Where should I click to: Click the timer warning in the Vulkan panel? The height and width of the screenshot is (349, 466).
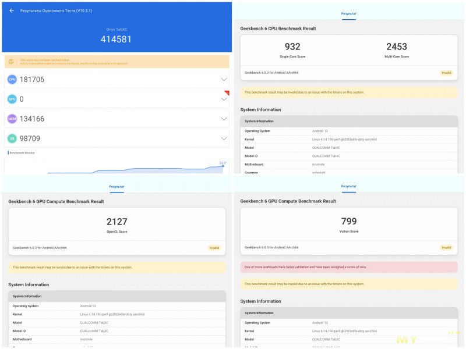(349, 284)
